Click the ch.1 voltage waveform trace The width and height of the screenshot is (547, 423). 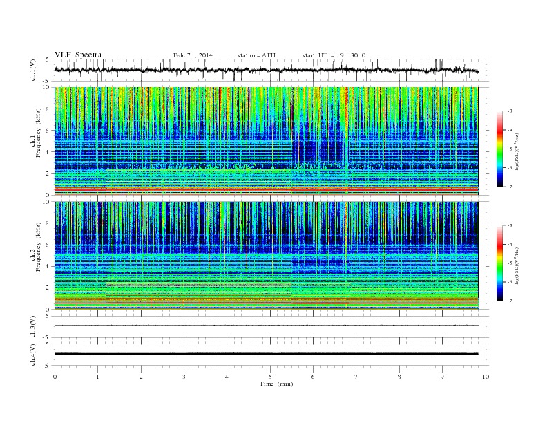tap(266, 70)
